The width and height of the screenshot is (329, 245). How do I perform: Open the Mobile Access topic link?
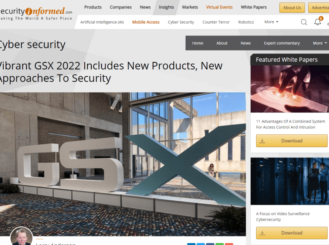coord(146,22)
